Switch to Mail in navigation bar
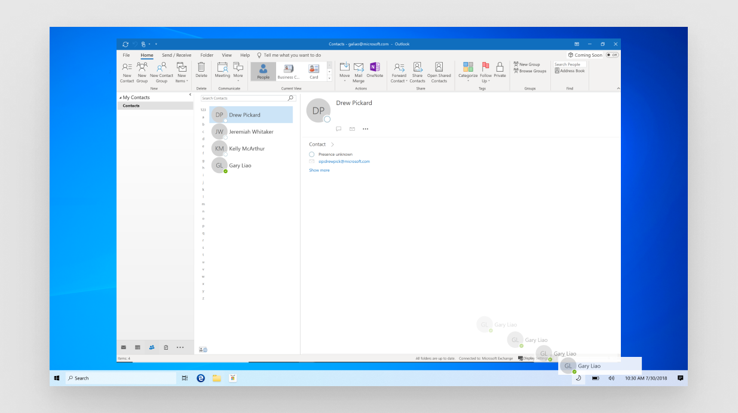The height and width of the screenshot is (413, 738). [124, 347]
